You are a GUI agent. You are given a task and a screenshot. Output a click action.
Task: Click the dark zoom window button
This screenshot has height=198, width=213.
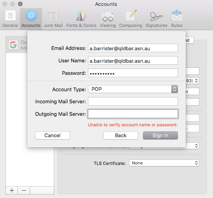point(20,4)
